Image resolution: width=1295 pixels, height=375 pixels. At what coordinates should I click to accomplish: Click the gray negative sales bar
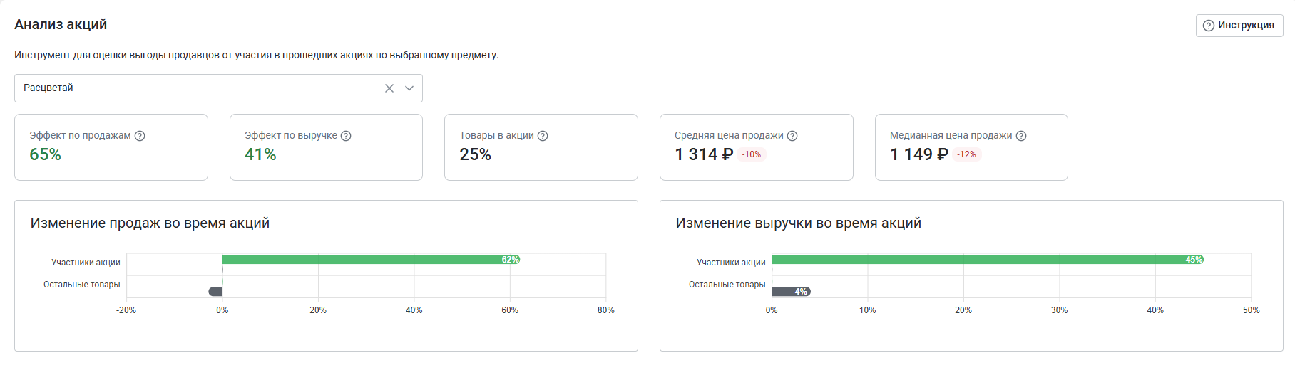(215, 292)
